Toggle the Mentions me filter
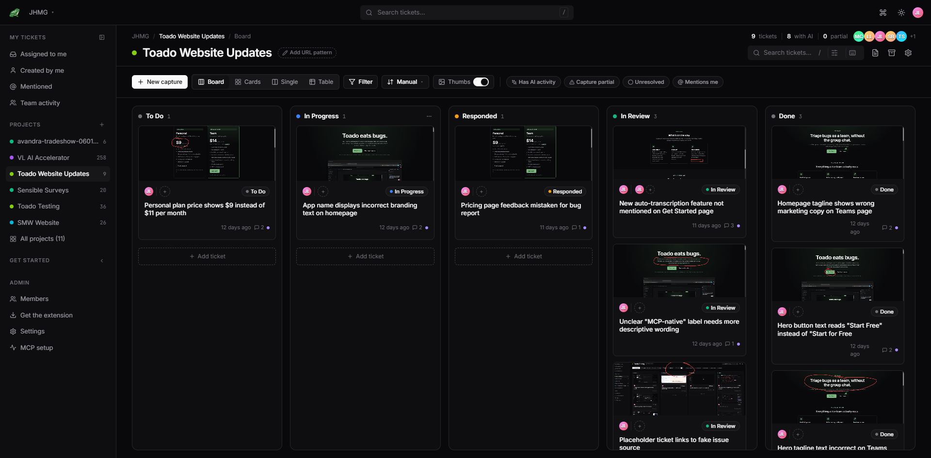Screen dimensions: 931x458 (698, 82)
